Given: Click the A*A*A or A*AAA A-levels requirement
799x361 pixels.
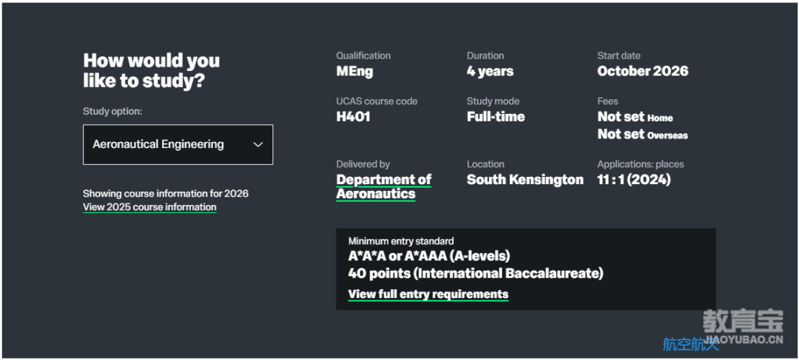Looking at the screenshot, I should pyautogui.click(x=429, y=256).
